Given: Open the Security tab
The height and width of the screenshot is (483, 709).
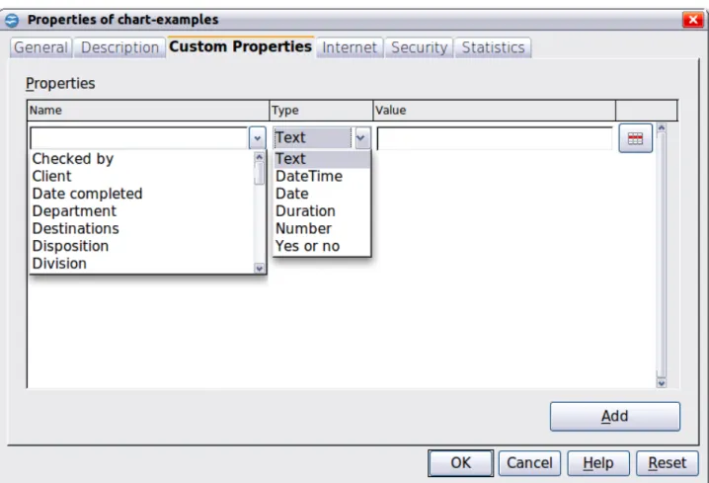Looking at the screenshot, I should point(419,47).
